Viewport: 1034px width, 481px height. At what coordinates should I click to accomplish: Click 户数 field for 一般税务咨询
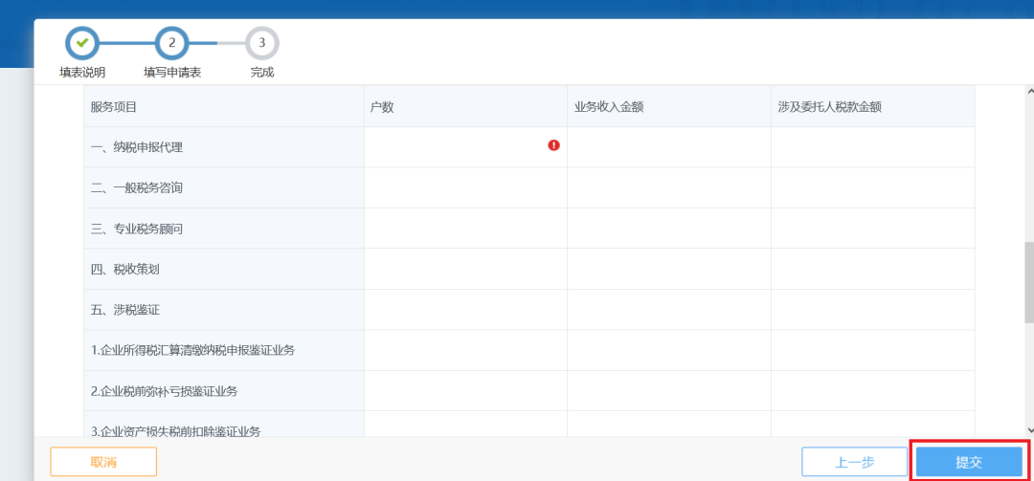pyautogui.click(x=465, y=187)
